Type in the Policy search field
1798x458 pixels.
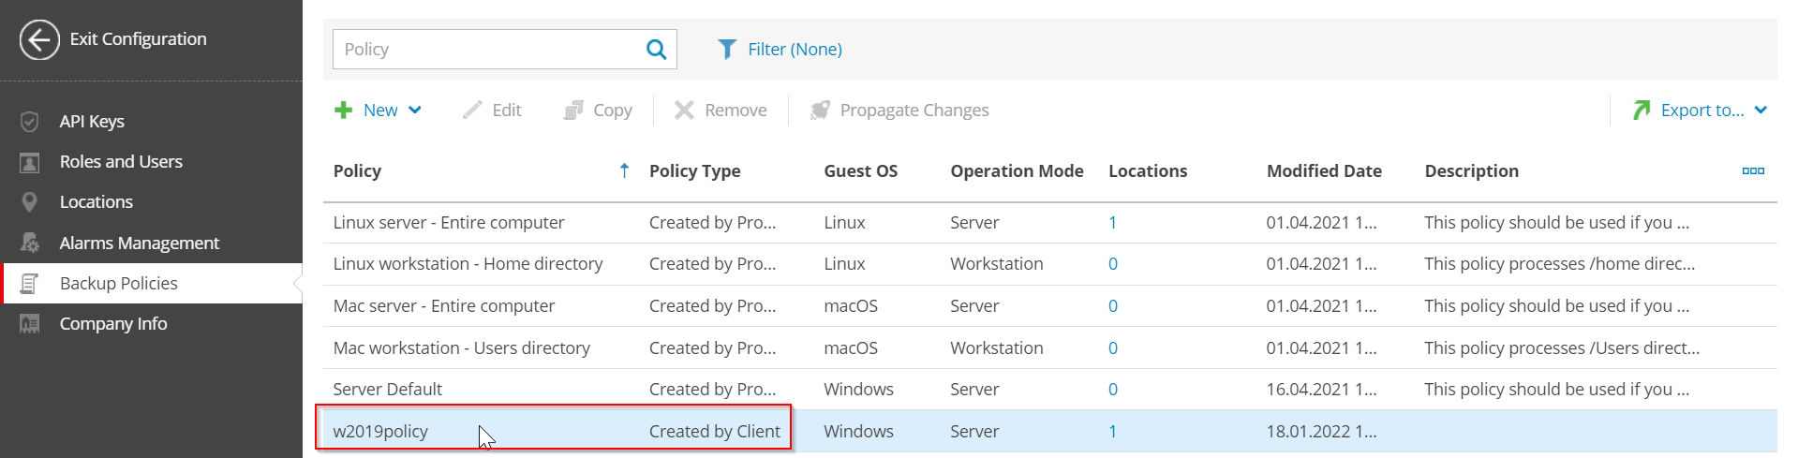coord(487,50)
